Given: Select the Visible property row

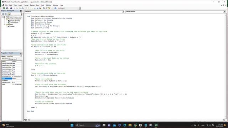Looking at the screenshot, I should coord(12,84).
